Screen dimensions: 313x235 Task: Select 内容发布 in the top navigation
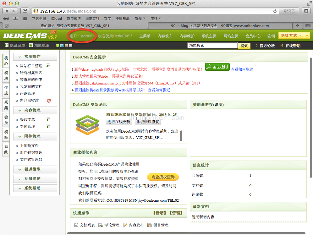click(x=165, y=36)
